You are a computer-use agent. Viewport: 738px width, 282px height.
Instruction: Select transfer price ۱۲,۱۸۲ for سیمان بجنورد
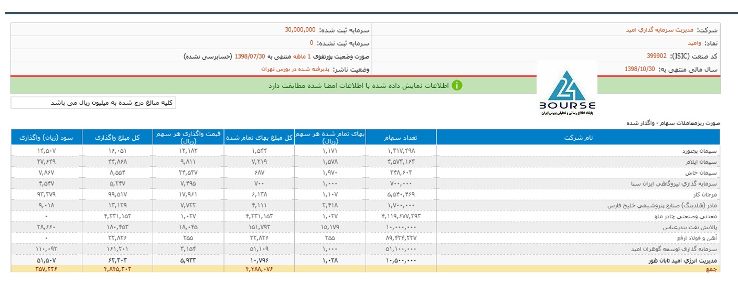[x=188, y=151]
